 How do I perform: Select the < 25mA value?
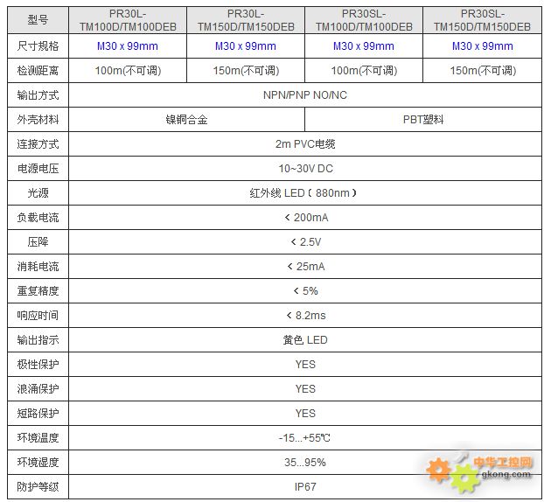pyautogui.click(x=306, y=267)
